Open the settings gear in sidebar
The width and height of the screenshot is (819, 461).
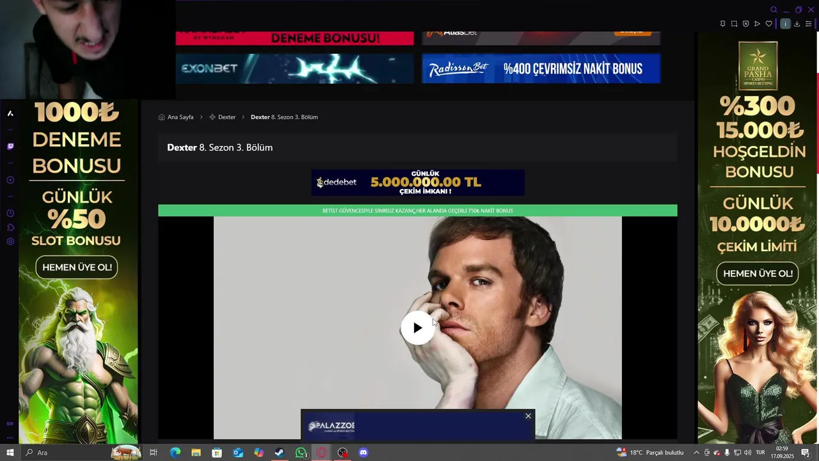tap(10, 241)
